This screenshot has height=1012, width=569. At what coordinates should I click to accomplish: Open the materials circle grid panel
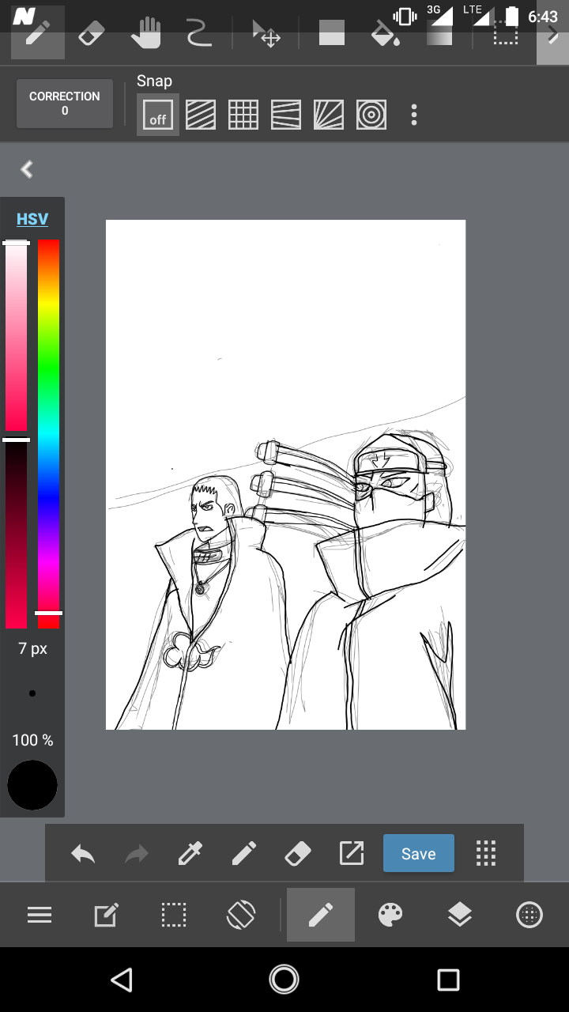point(529,915)
